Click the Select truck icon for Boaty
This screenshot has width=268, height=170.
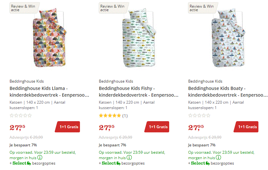point(208,163)
